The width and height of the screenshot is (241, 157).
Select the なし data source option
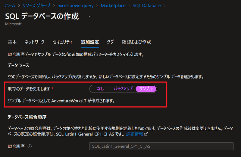100,89
